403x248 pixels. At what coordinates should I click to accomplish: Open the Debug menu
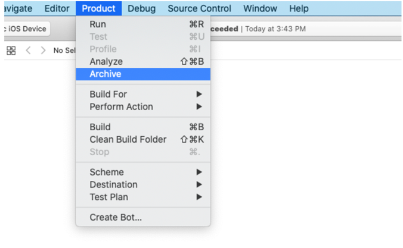pyautogui.click(x=141, y=8)
